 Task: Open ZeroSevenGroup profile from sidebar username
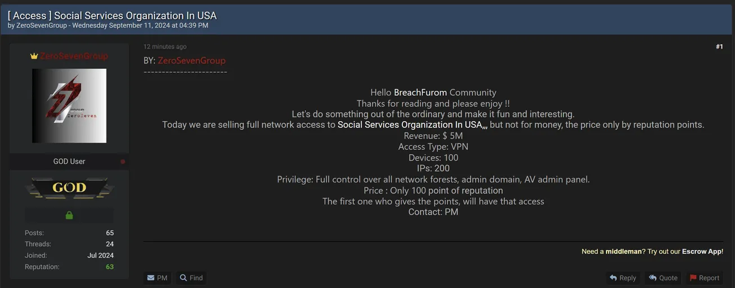[x=74, y=56]
